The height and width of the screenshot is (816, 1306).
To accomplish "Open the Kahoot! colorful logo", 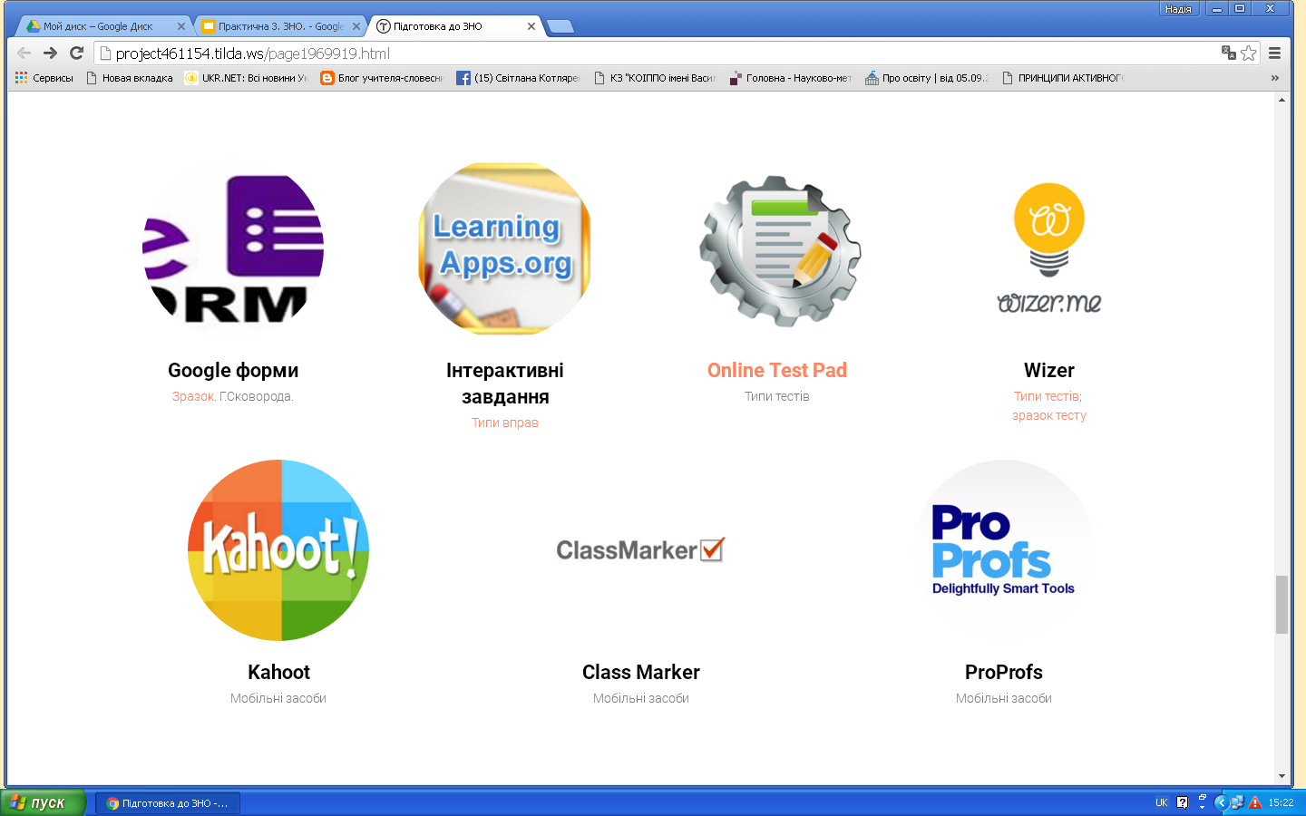I will pos(278,550).
